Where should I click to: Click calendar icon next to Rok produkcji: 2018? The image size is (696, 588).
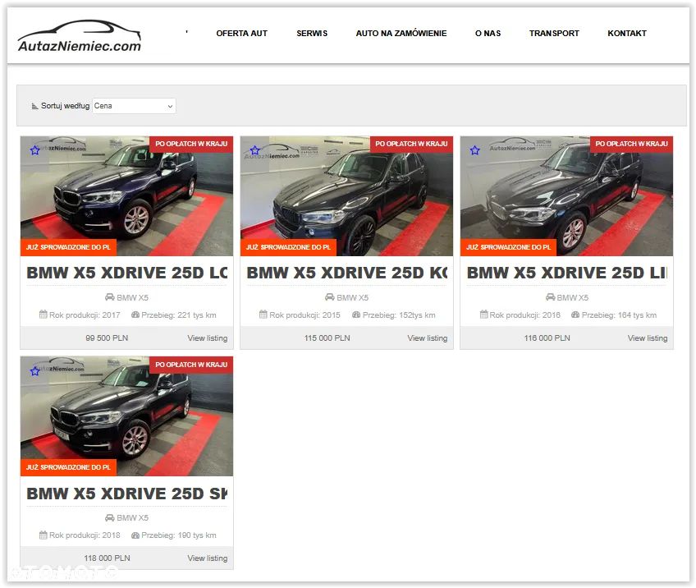pos(43,535)
